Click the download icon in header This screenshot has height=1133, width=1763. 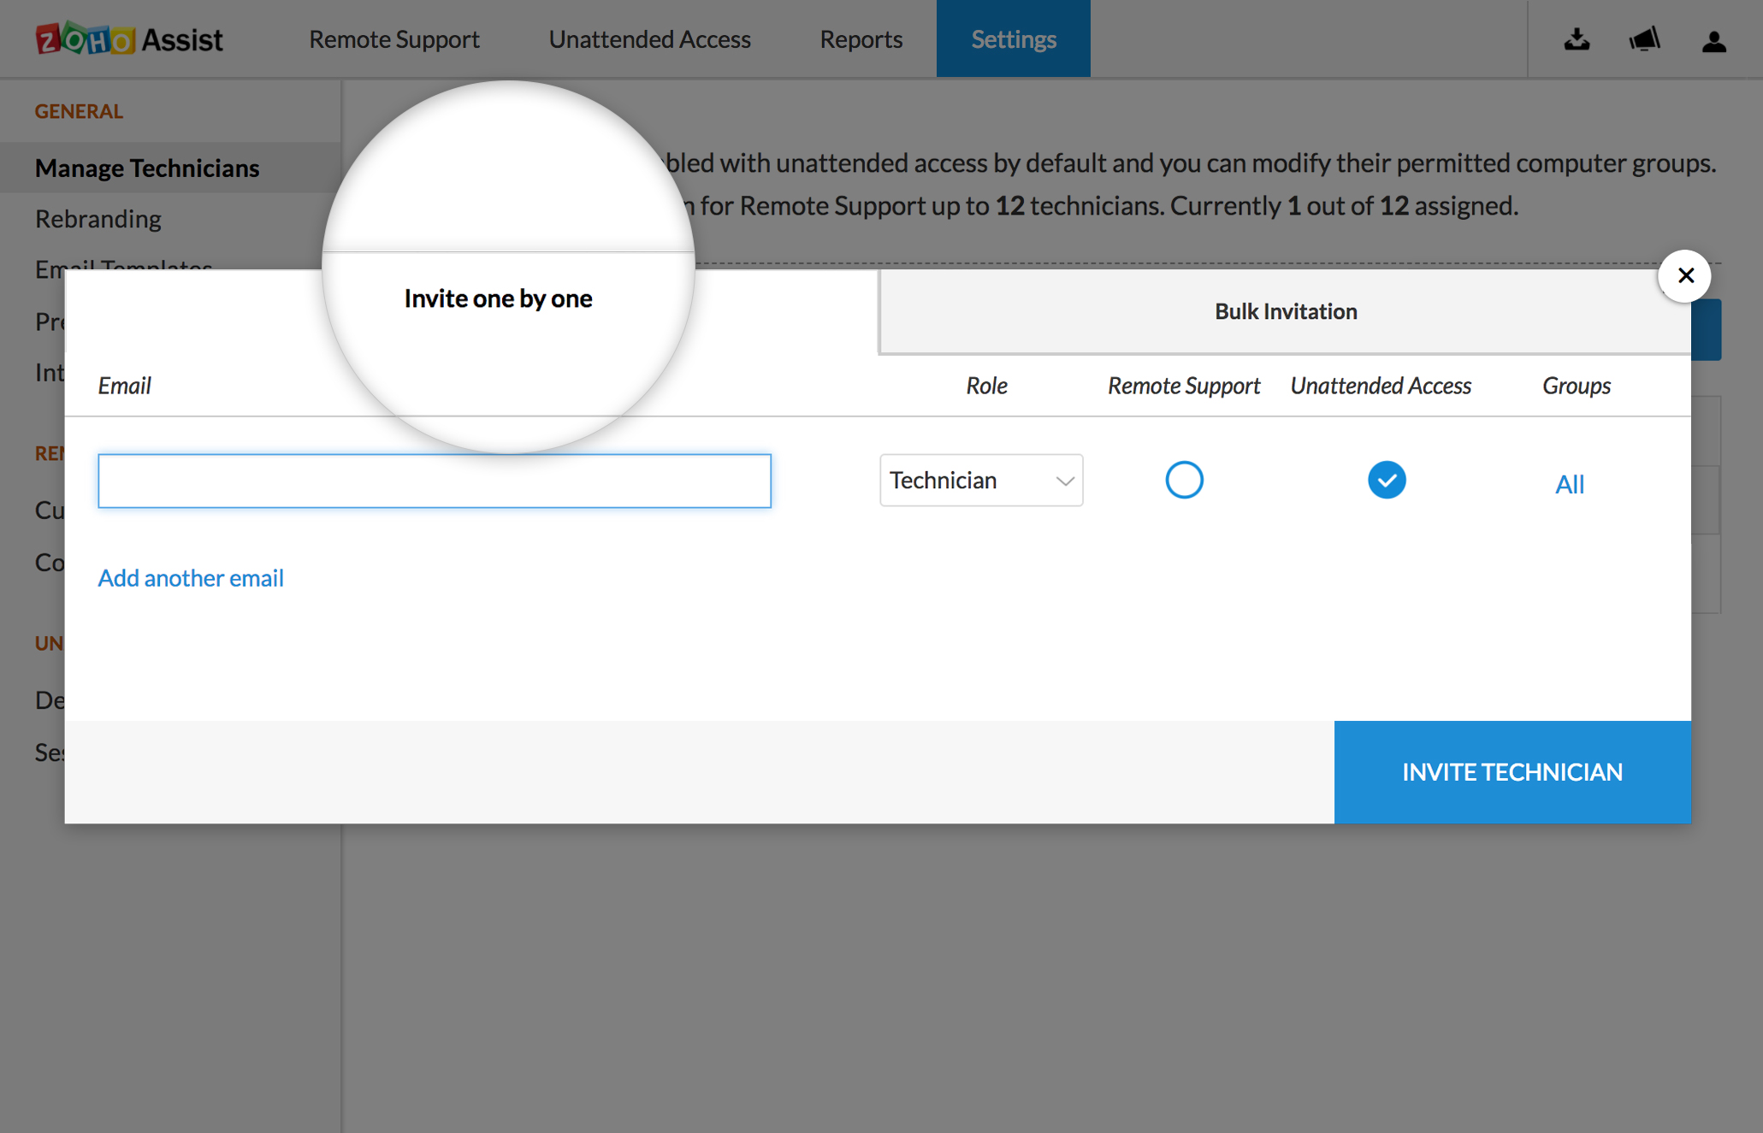click(1577, 39)
